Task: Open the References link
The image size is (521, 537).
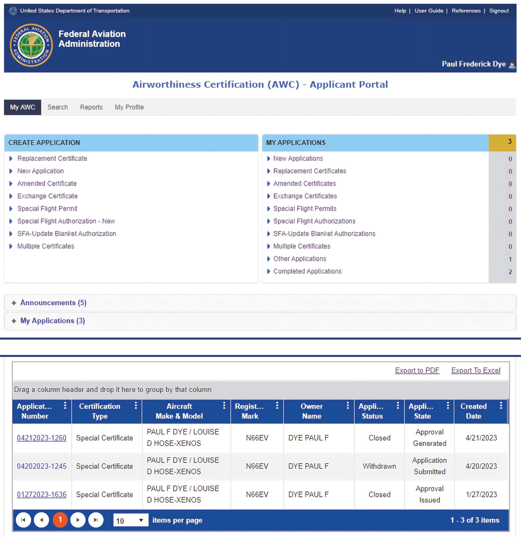Action: tap(466, 11)
